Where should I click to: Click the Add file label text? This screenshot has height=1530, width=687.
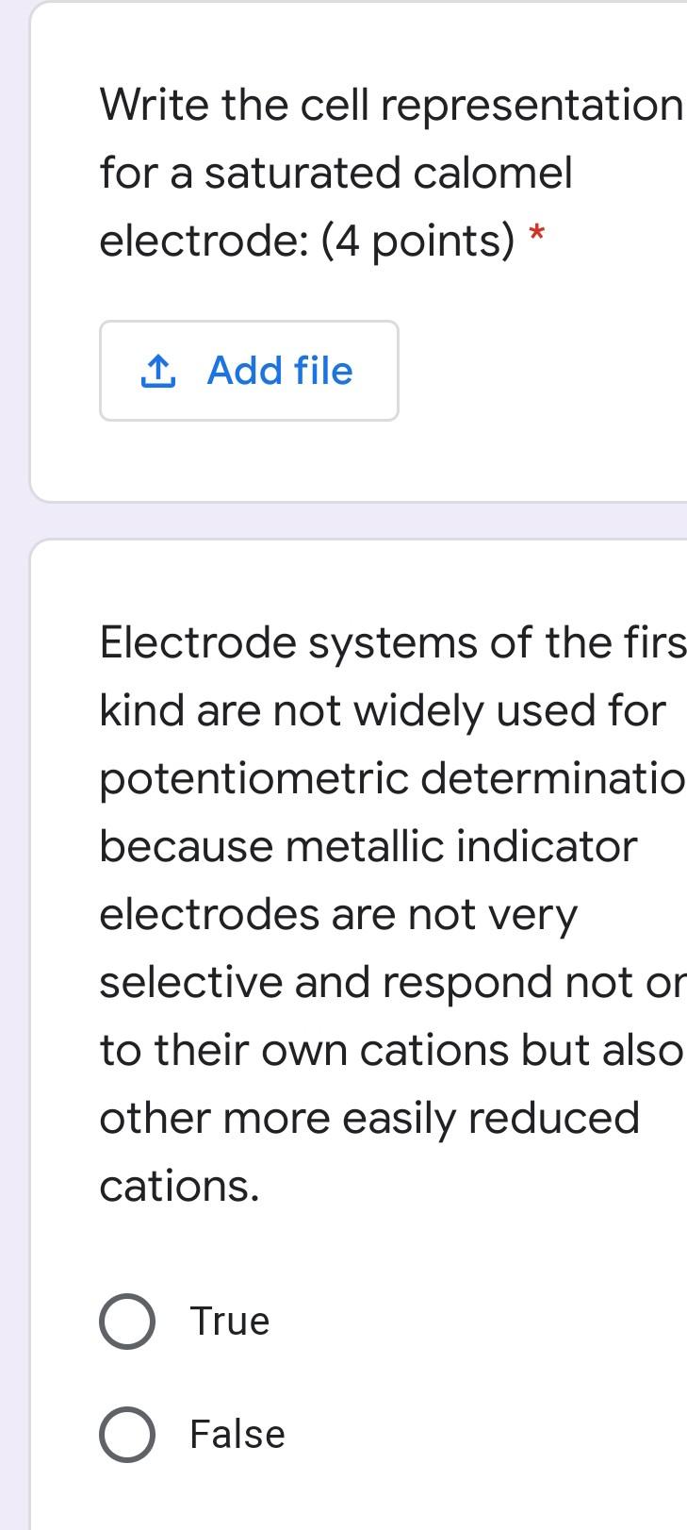coord(279,371)
